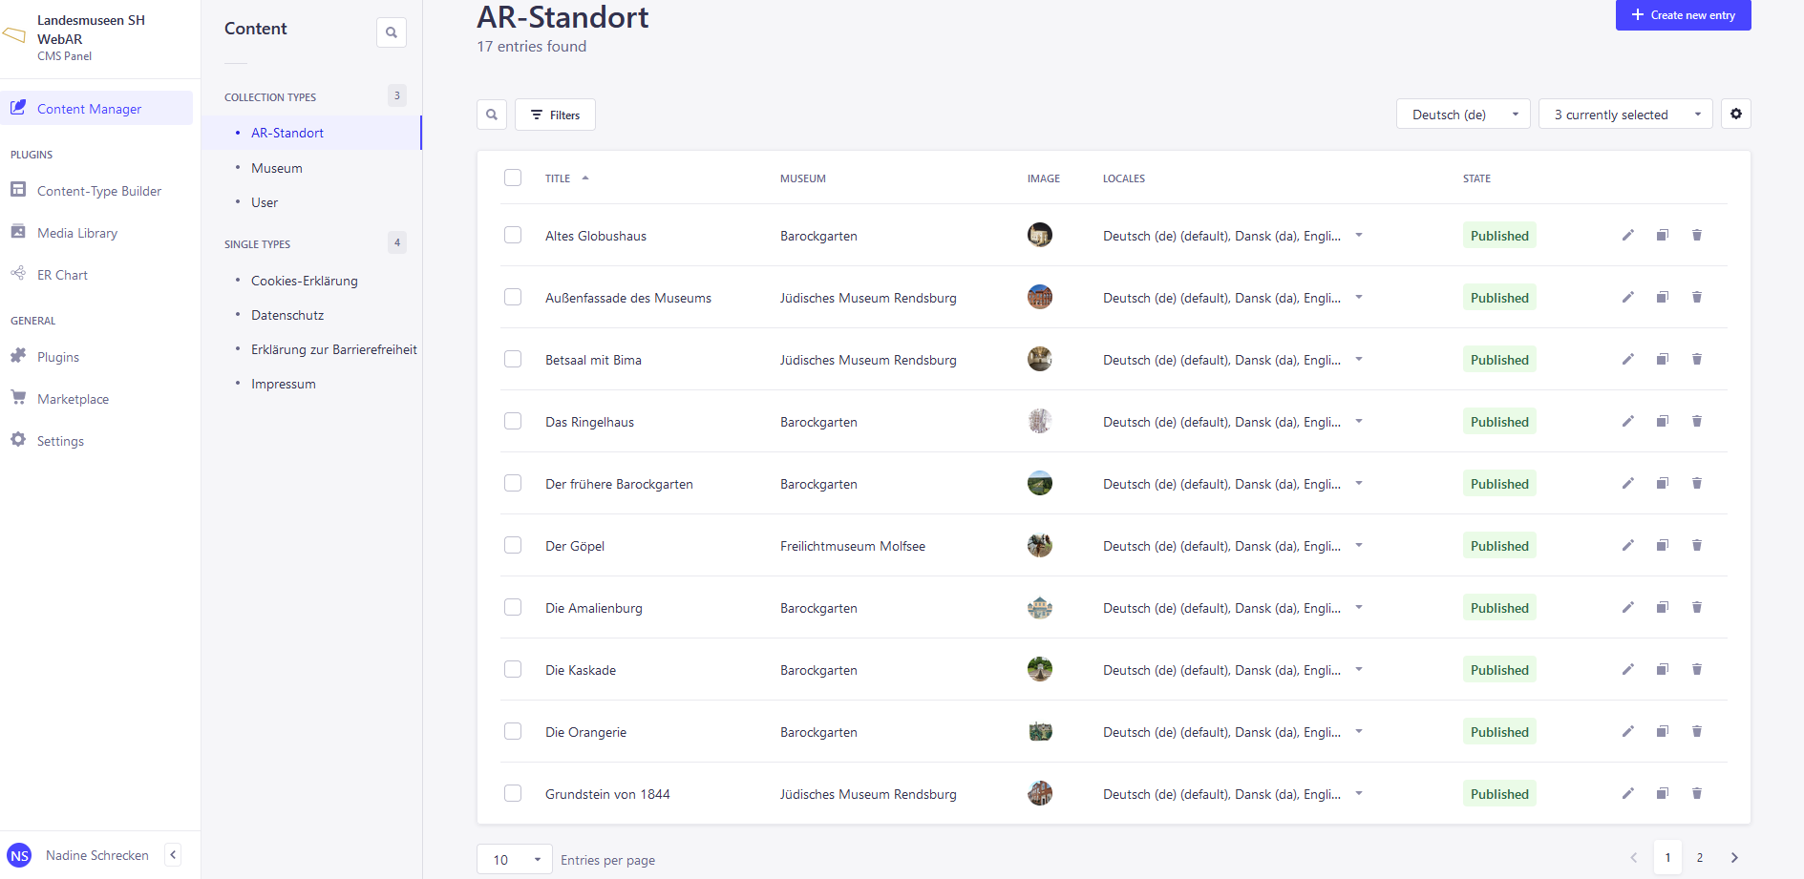Select all entries with header checkbox
Image resolution: width=1804 pixels, height=879 pixels.
tap(513, 178)
